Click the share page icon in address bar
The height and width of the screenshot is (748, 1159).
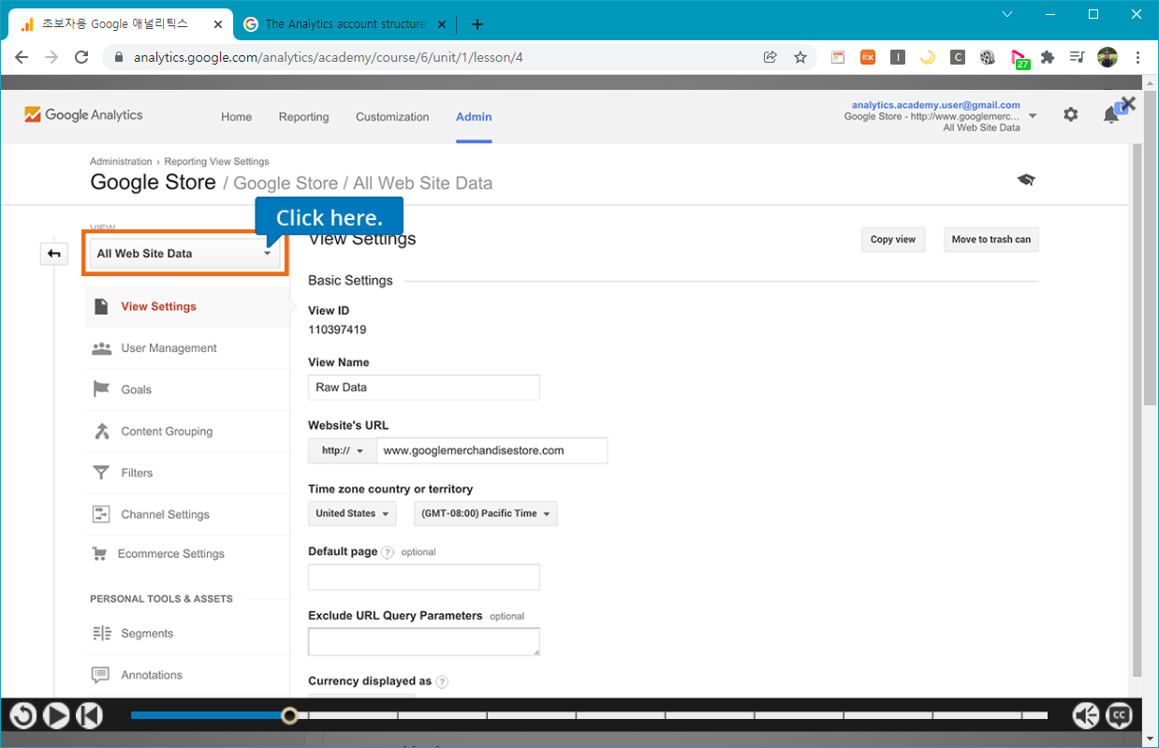770,57
